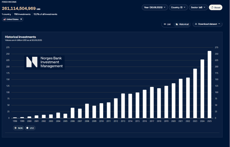Click the chevron in the Country filter
Viewport: 230px width, 147px height.
pos(184,7)
